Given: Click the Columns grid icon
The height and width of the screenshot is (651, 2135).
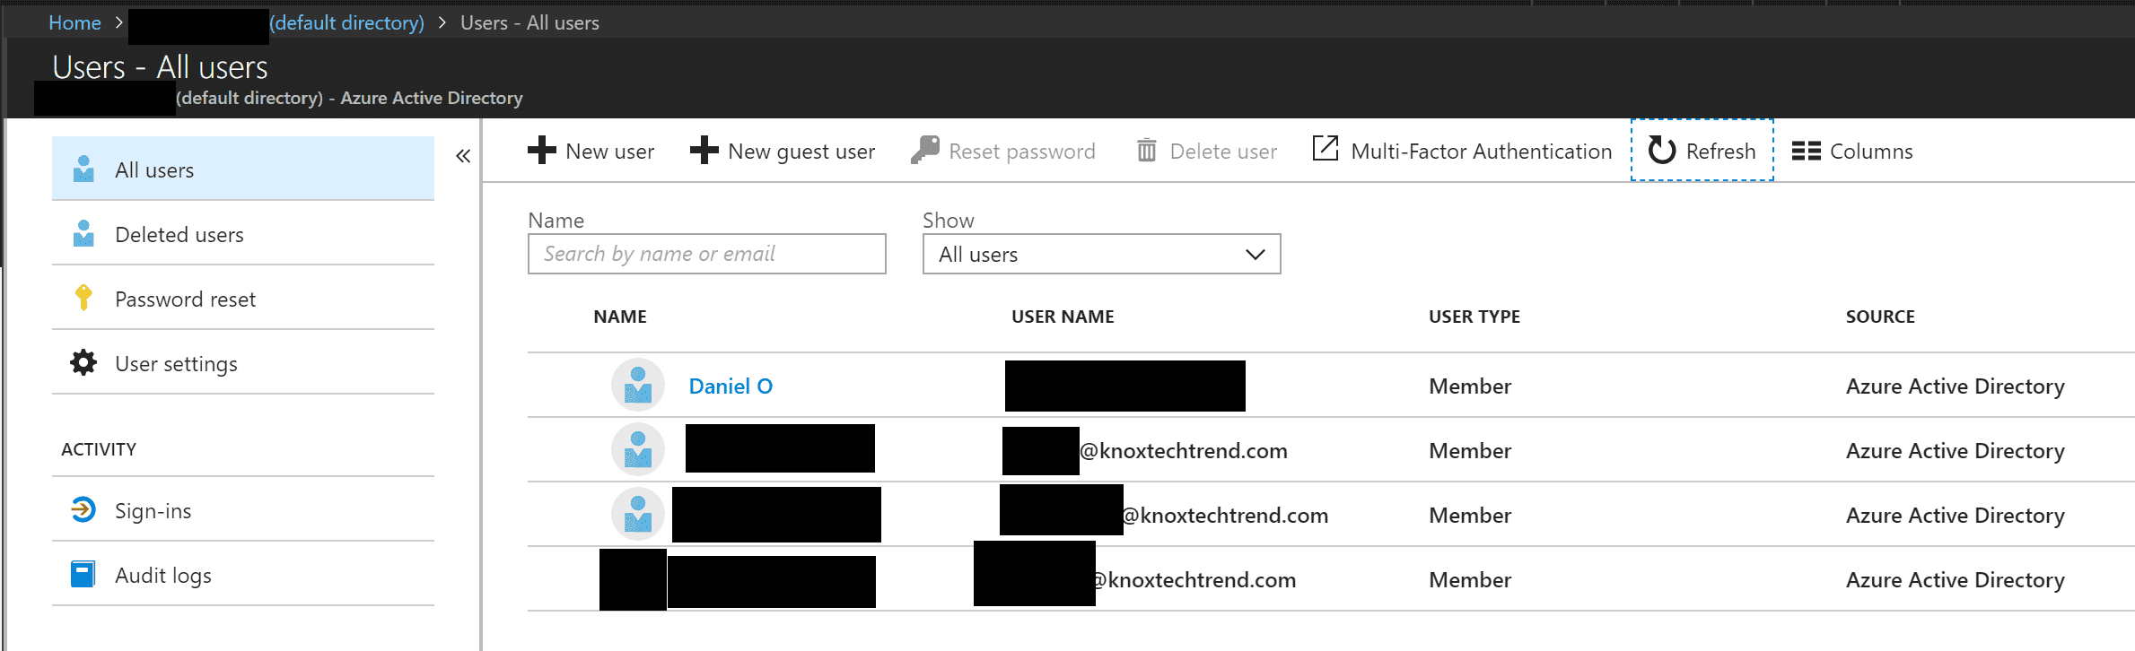Looking at the screenshot, I should (x=1806, y=151).
